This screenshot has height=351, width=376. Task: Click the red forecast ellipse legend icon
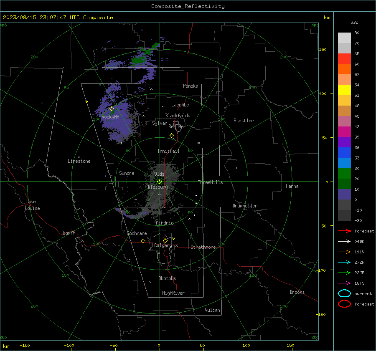344,304
